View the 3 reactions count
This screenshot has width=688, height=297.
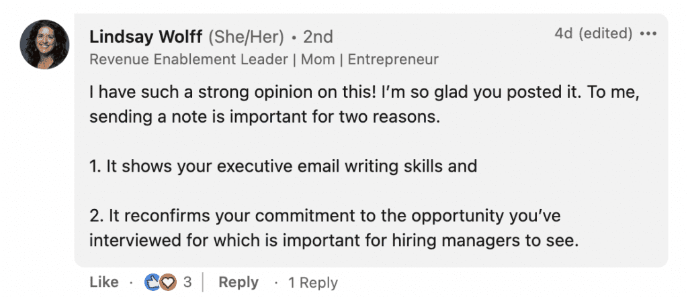point(187,282)
